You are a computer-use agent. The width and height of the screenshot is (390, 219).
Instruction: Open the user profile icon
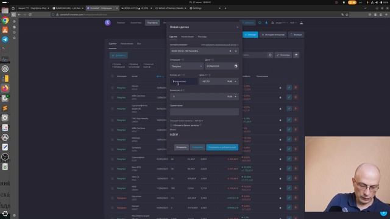coord(301,23)
